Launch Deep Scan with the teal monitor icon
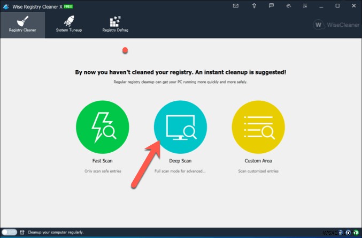Image resolution: width=362 pixels, height=238 pixels. click(x=180, y=127)
